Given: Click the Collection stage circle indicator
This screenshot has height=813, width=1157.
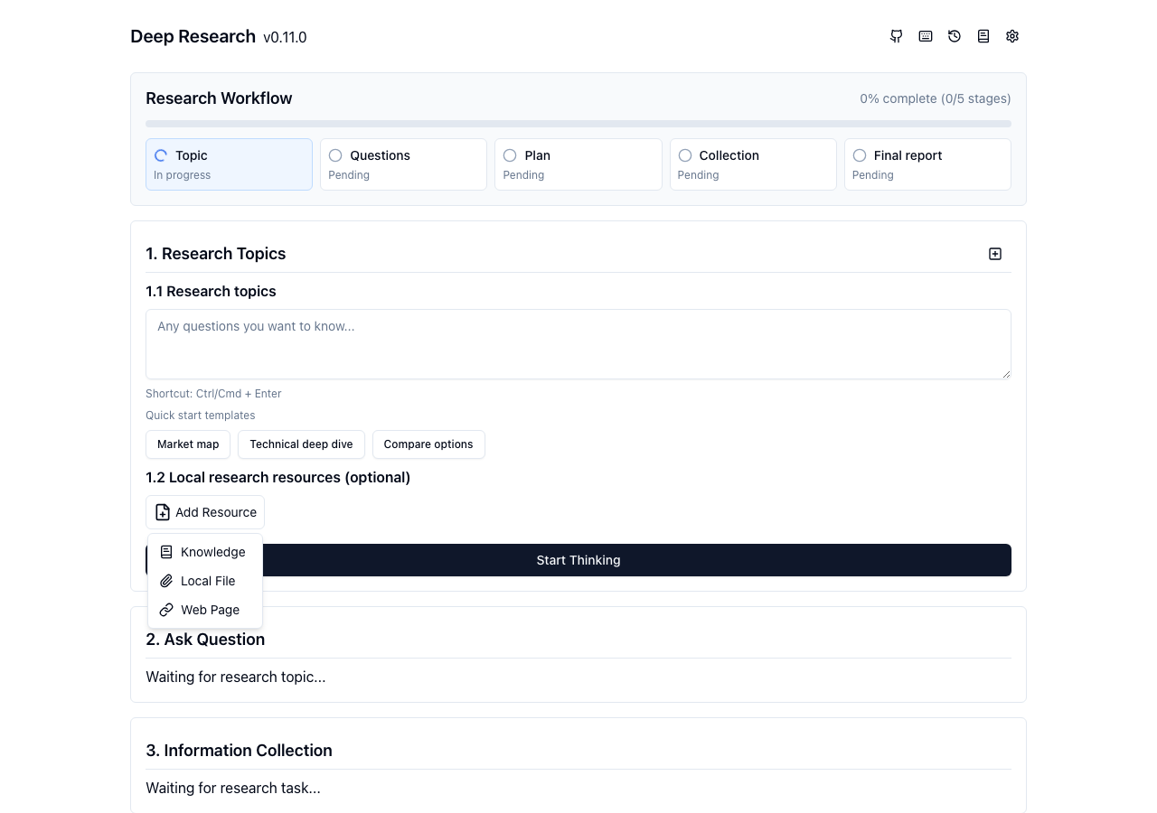Looking at the screenshot, I should point(685,155).
